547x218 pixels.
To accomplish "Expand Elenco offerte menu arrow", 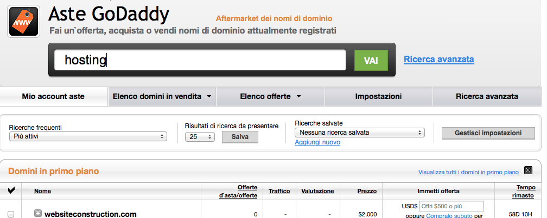I will [x=298, y=96].
